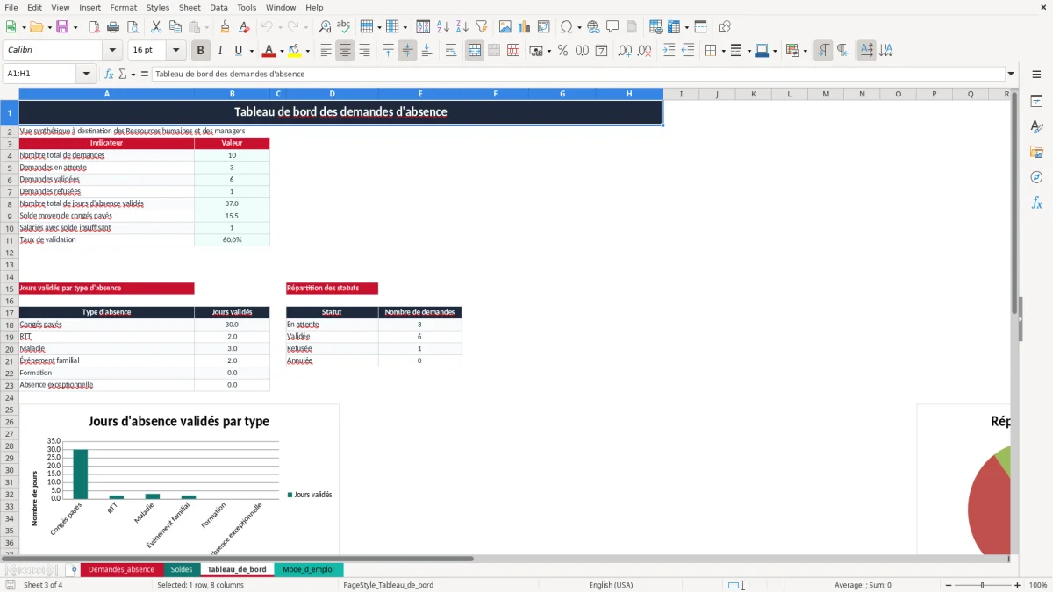Open the Sheet menu
Viewport: 1053px width, 592px height.
click(190, 7)
